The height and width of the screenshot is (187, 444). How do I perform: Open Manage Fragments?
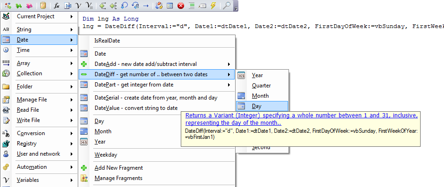click(118, 178)
